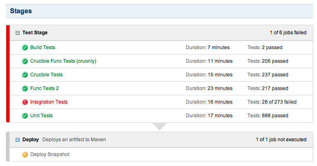
Task: Click the Crucible Tests green checkmark icon
Action: click(x=25, y=75)
